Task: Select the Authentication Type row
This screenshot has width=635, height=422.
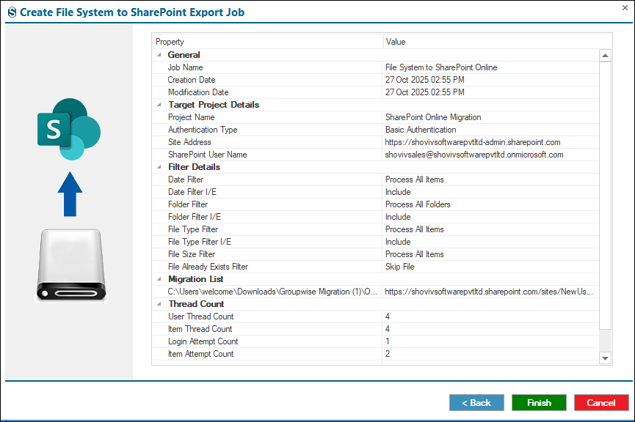Action: click(376, 130)
